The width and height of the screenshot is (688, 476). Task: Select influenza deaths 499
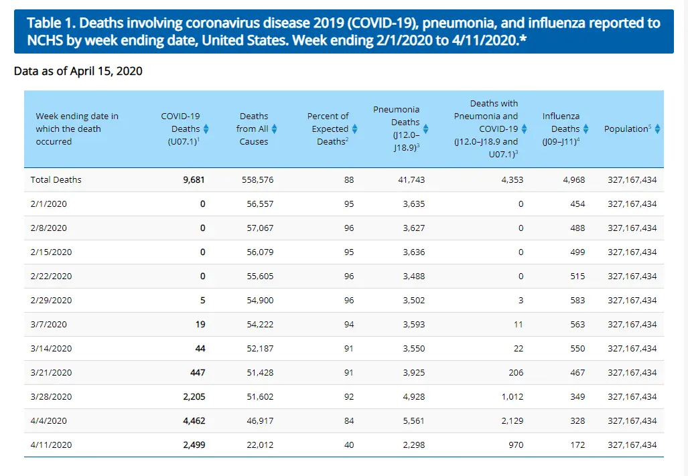click(577, 252)
